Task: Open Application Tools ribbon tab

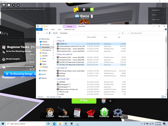Action: 70,29
